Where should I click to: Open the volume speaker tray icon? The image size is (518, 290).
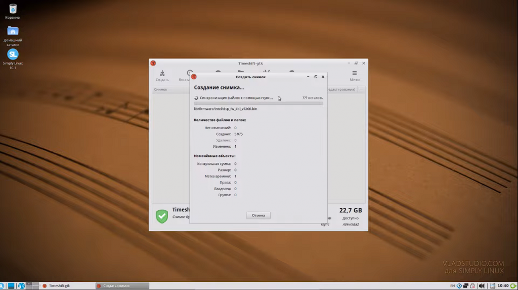pos(482,286)
